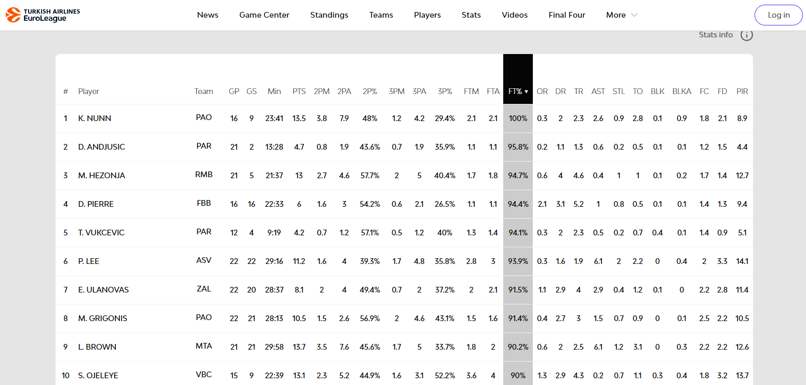Click the Log in button

(x=778, y=15)
